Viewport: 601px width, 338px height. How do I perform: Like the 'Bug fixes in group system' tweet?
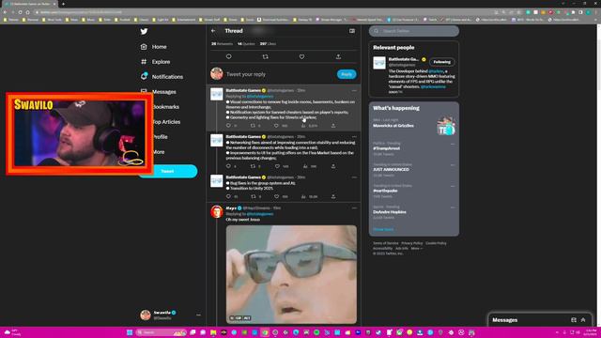click(277, 196)
